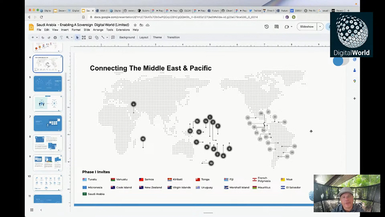
Task: Choose the Insert image tool
Action: 90,37
